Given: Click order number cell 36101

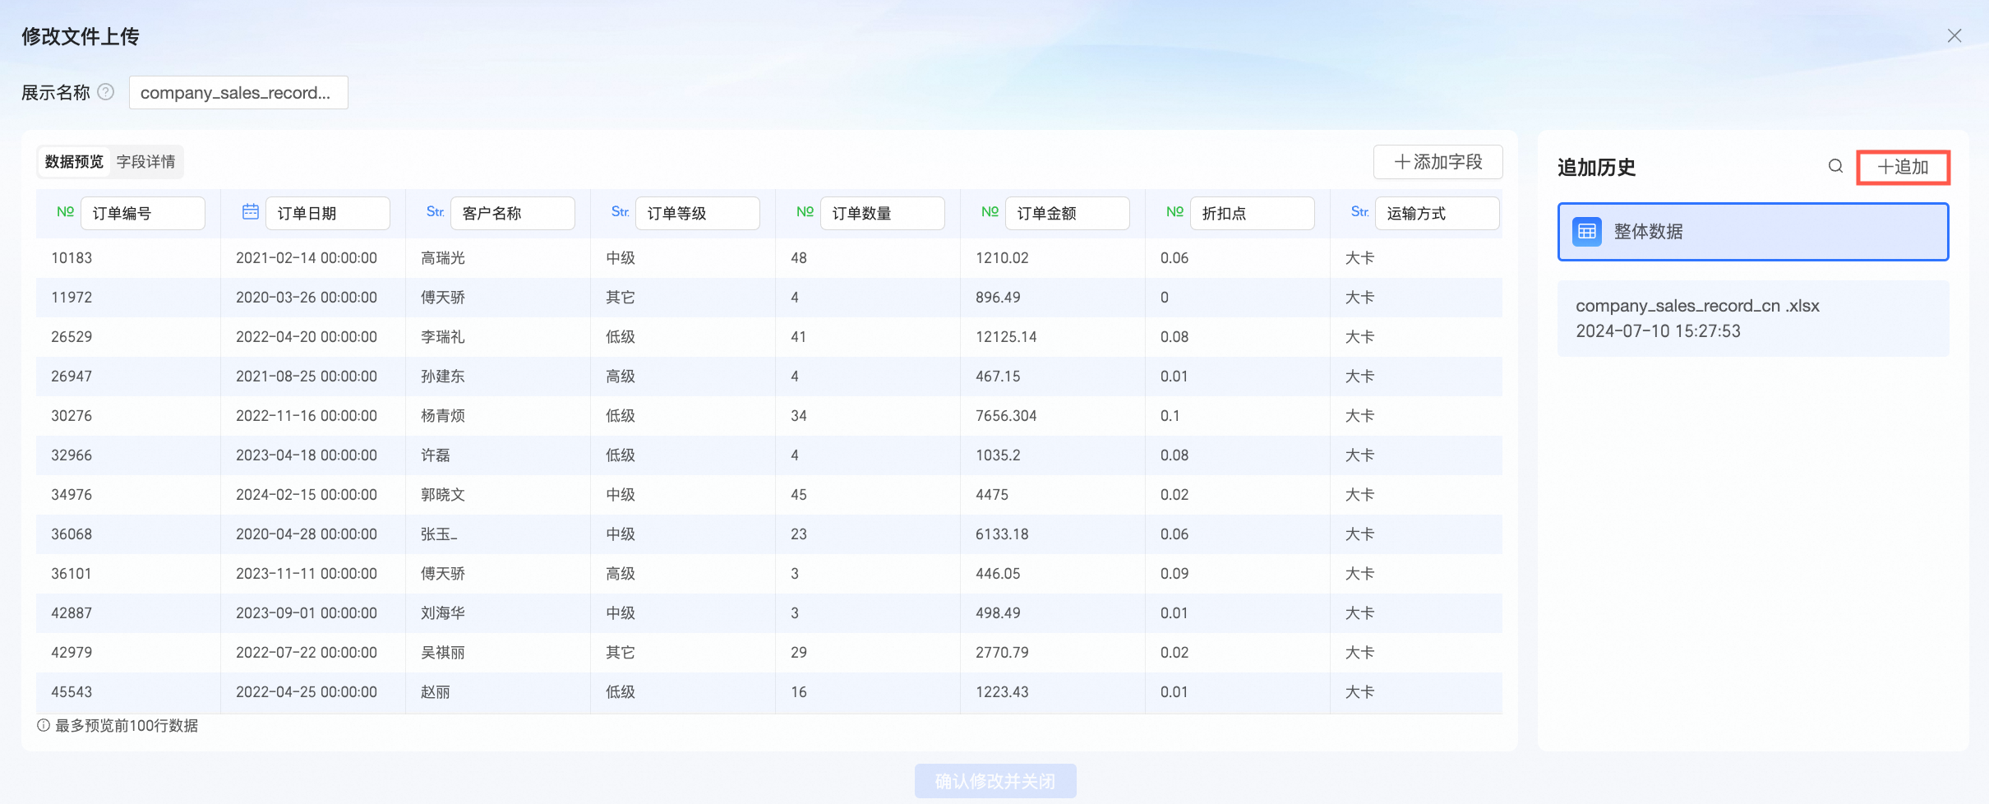Looking at the screenshot, I should coord(72,574).
